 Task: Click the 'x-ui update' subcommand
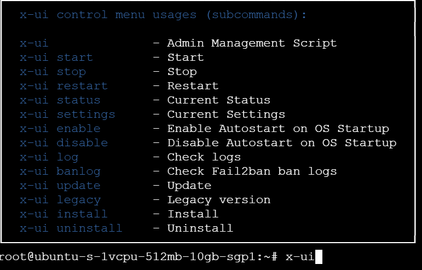[x=60, y=186]
